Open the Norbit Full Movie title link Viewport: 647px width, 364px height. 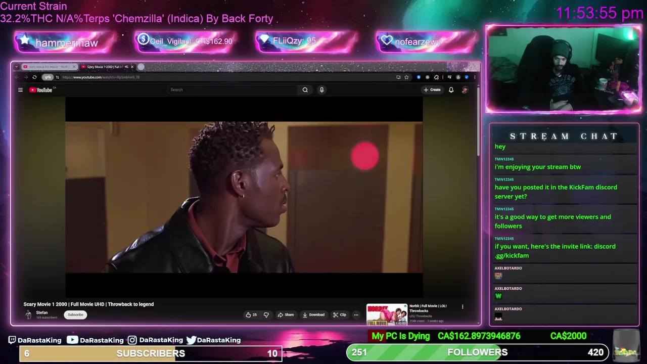point(428,308)
